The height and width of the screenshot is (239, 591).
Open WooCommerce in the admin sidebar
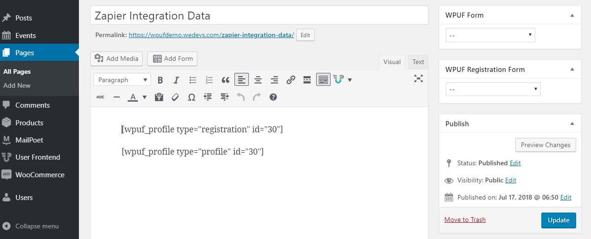(39, 174)
